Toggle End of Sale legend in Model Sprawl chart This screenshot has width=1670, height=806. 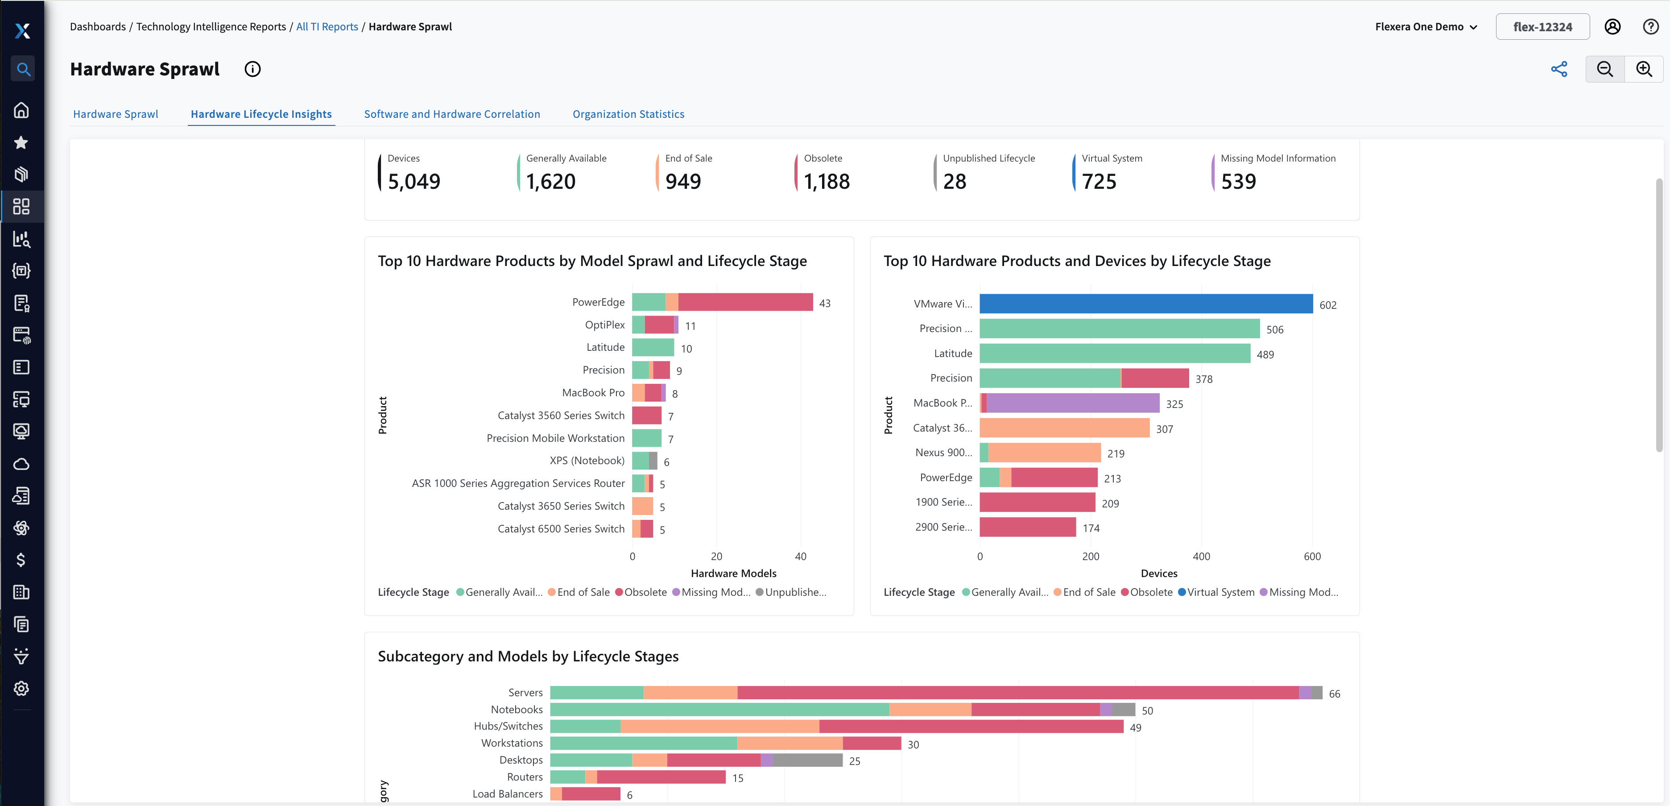579,592
